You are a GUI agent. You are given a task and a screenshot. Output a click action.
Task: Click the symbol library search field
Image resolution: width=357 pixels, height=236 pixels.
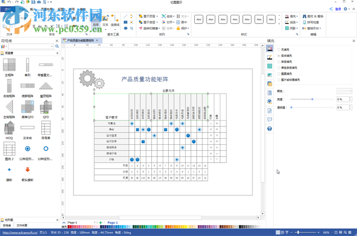(31, 46)
